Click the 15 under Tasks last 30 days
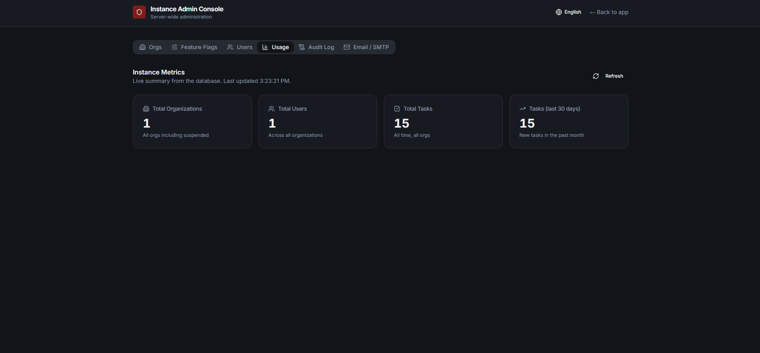Viewport: 760px width, 353px height. 527,123
